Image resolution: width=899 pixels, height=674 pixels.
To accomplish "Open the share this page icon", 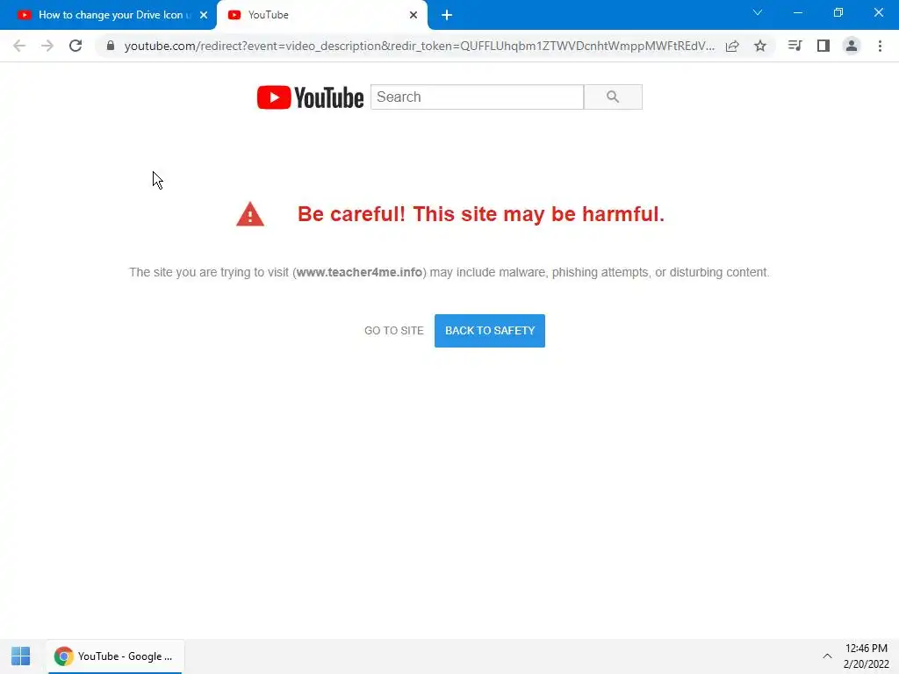I will (732, 46).
